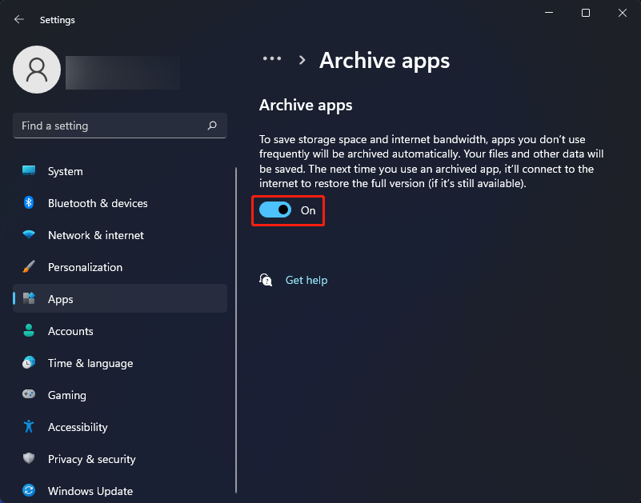Click the Privacy shield icon

[x=29, y=458]
